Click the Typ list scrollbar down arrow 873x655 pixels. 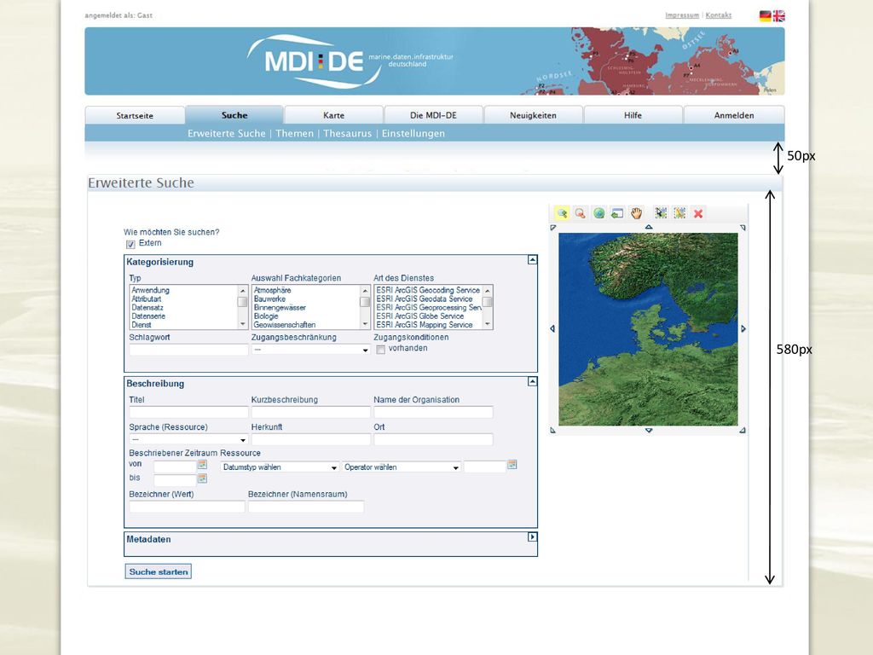tap(243, 324)
